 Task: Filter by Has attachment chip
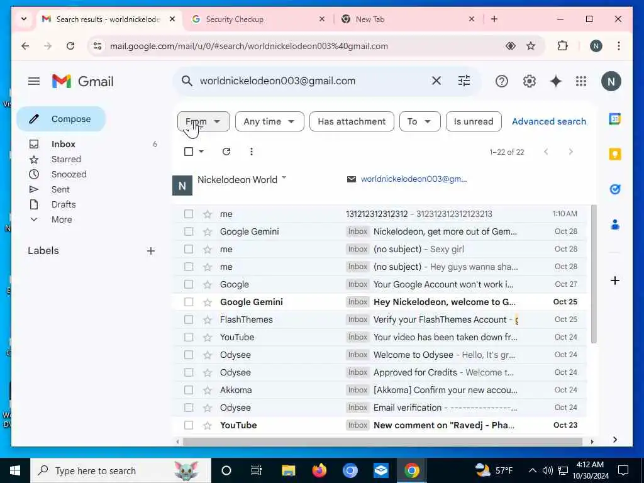pos(352,121)
